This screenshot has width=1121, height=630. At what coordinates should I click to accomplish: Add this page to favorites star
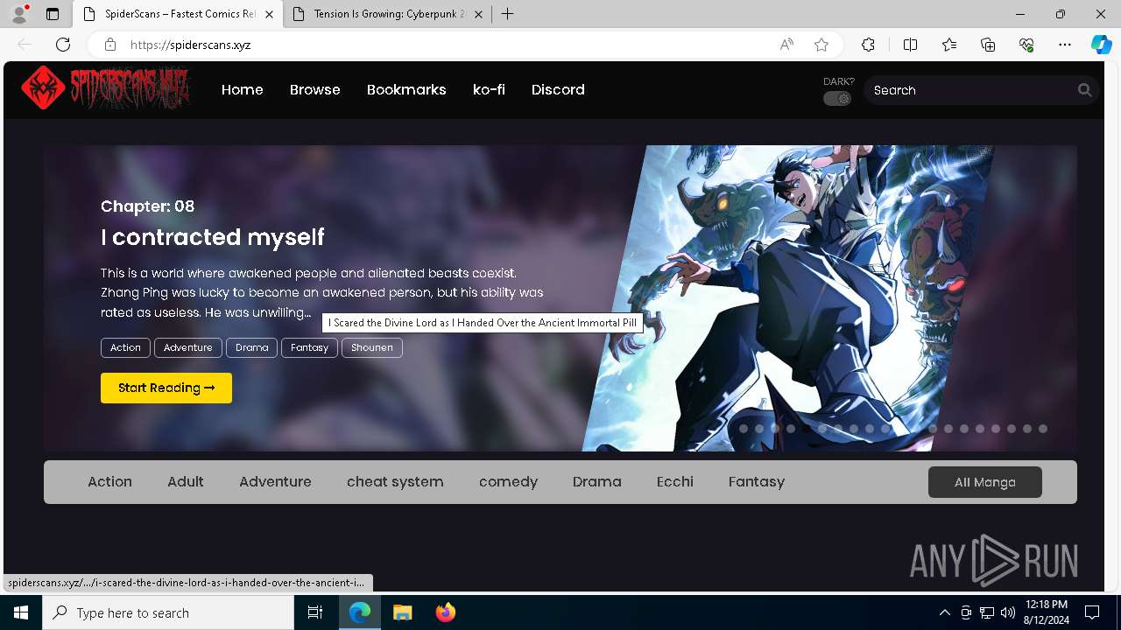tap(821, 45)
